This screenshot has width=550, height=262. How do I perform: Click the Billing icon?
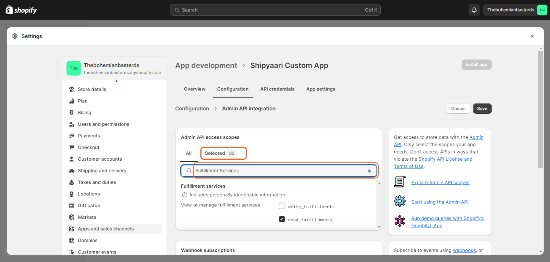(x=72, y=113)
